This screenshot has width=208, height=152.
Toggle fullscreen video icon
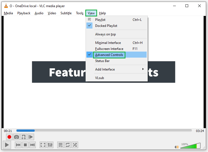[43, 145]
